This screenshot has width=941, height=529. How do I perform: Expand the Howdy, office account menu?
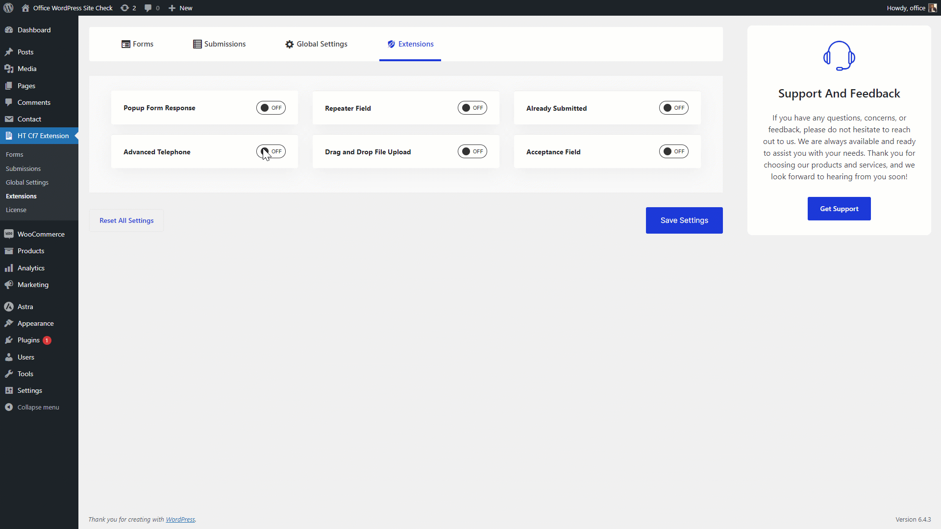[906, 8]
